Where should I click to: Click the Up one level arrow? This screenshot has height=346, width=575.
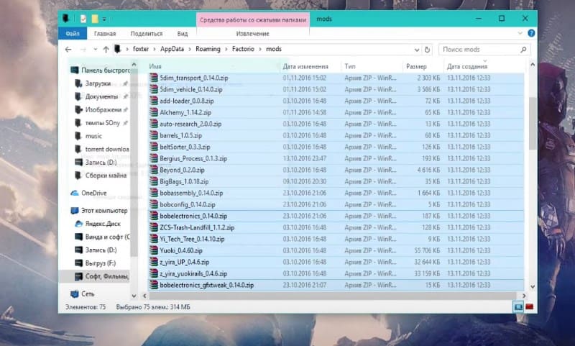coord(106,50)
